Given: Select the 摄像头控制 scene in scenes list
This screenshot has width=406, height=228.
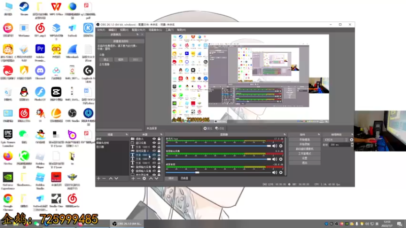Looking at the screenshot, I should [112, 143].
